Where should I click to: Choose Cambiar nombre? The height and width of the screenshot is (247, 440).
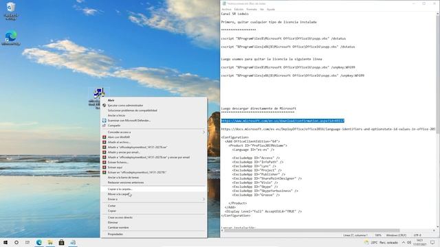click(x=118, y=228)
